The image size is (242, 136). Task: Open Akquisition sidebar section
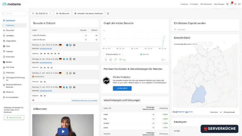11,41
